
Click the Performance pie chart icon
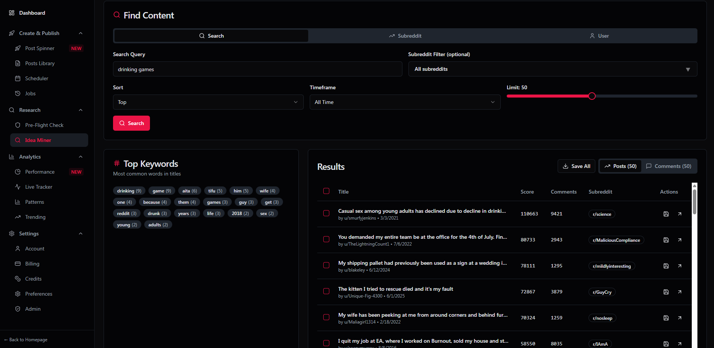point(18,172)
